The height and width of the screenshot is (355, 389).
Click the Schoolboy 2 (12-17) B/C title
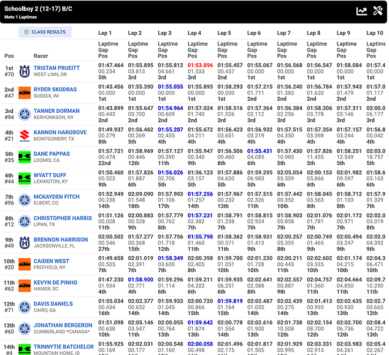tap(38, 9)
